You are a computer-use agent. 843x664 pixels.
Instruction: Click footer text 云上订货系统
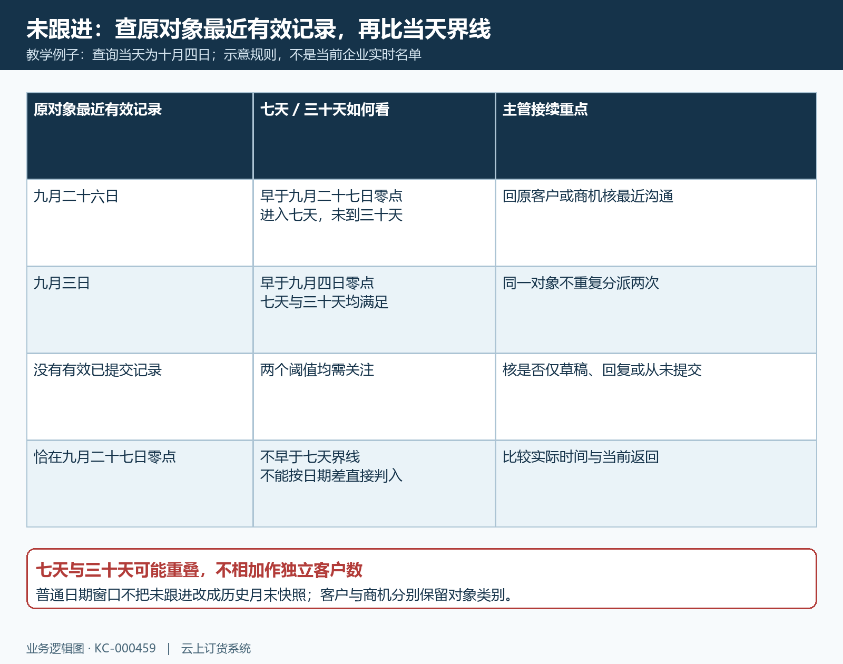tap(216, 648)
